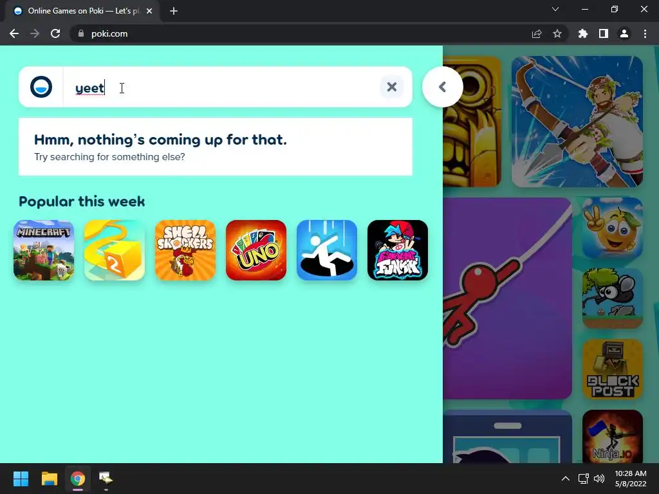Open the Block Post game tile
This screenshot has height=494, width=659.
613,369
